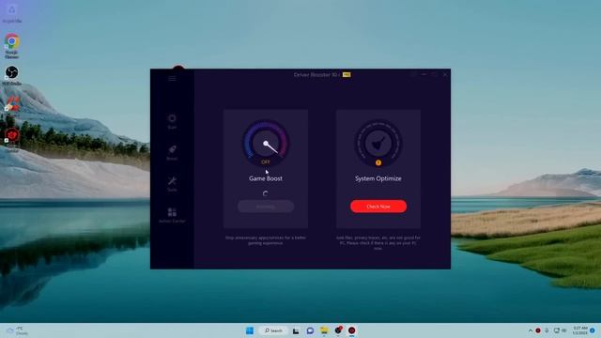Click the orange warning badge on System Optimize
This screenshot has width=601, height=338.
(x=378, y=162)
